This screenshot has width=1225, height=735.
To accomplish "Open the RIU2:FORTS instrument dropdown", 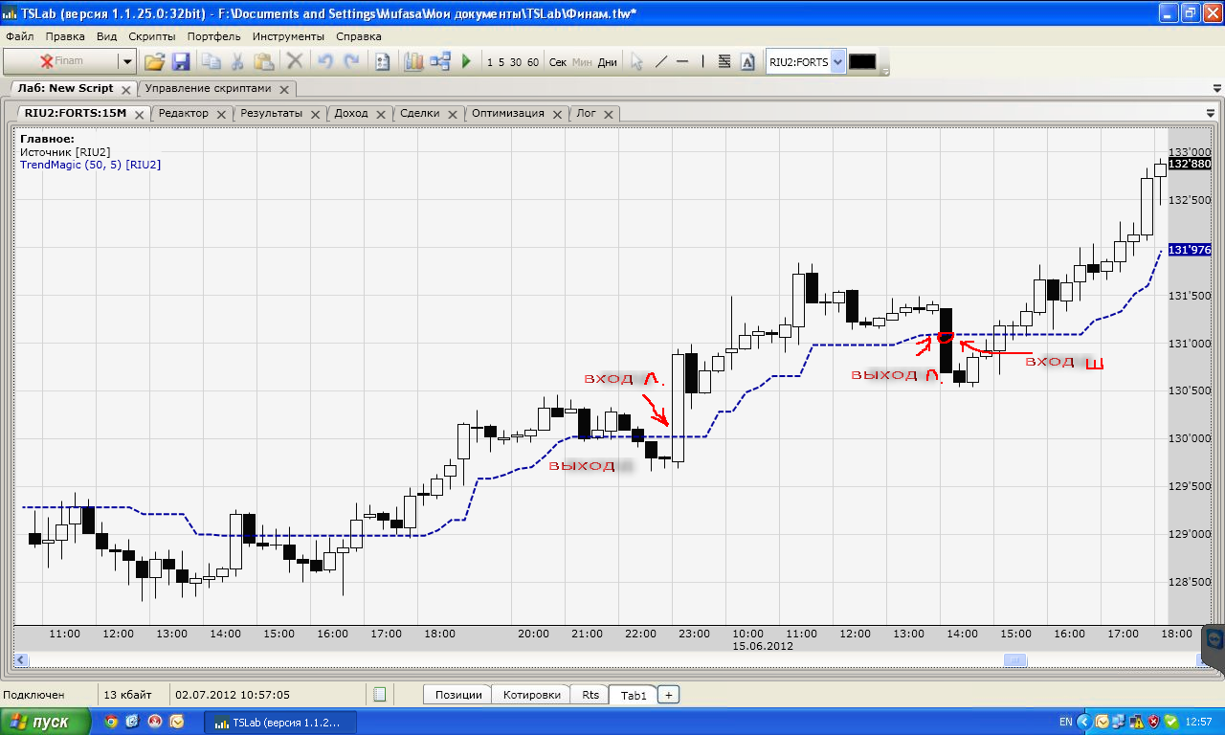I will (838, 62).
